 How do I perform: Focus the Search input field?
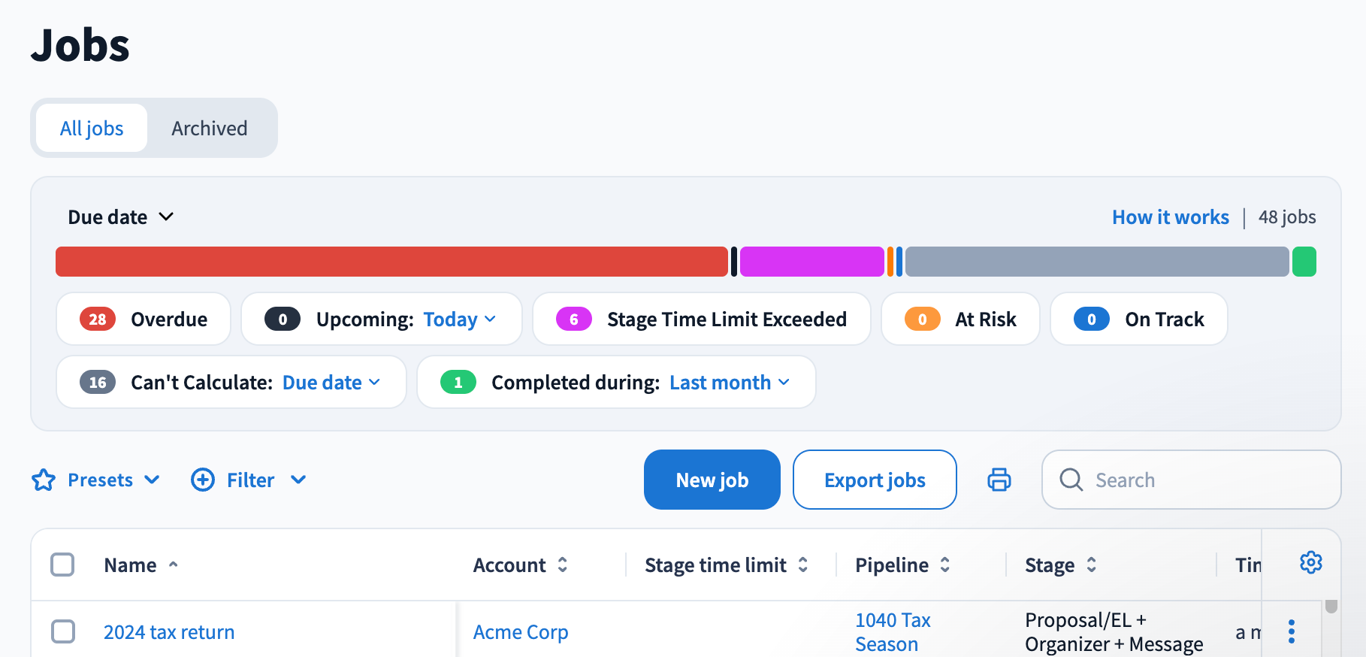[1192, 480]
